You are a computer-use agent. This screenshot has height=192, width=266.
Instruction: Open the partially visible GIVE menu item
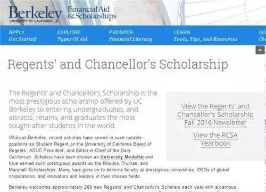click(262, 36)
